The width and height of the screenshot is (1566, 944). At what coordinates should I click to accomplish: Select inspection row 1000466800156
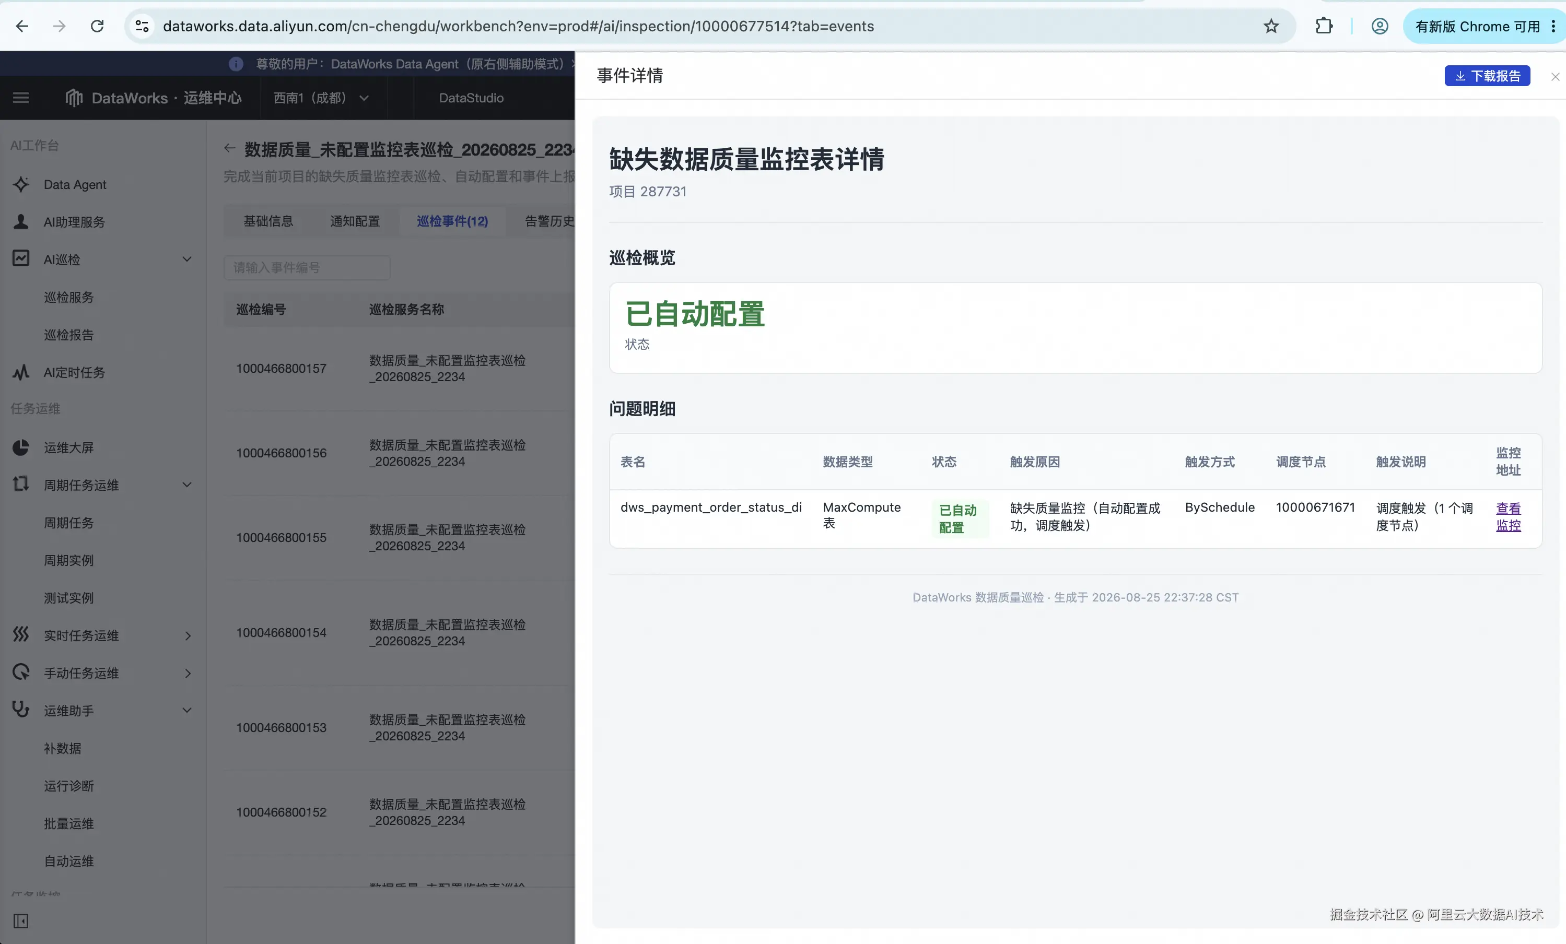tap(399, 453)
